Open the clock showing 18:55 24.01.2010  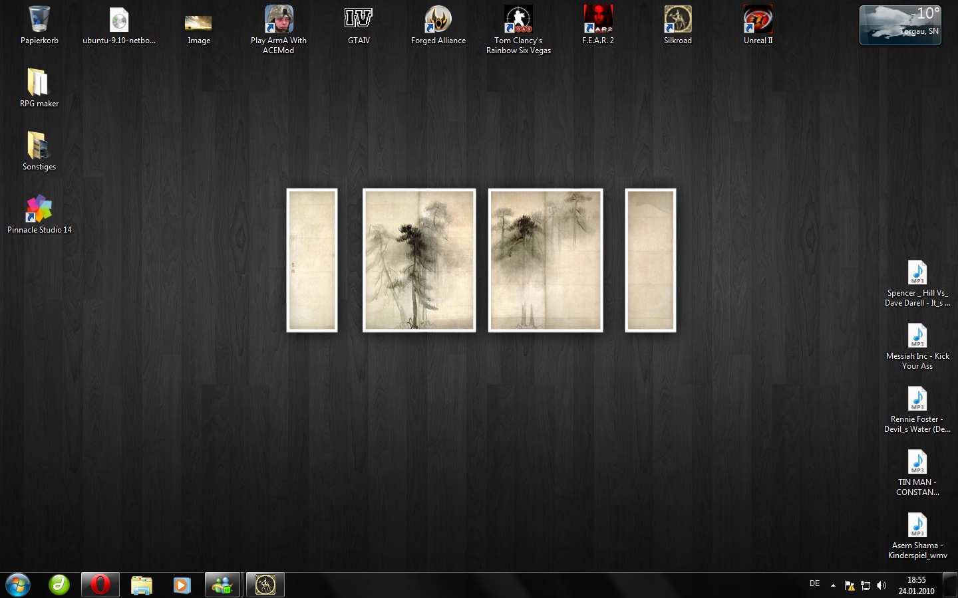[916, 585]
